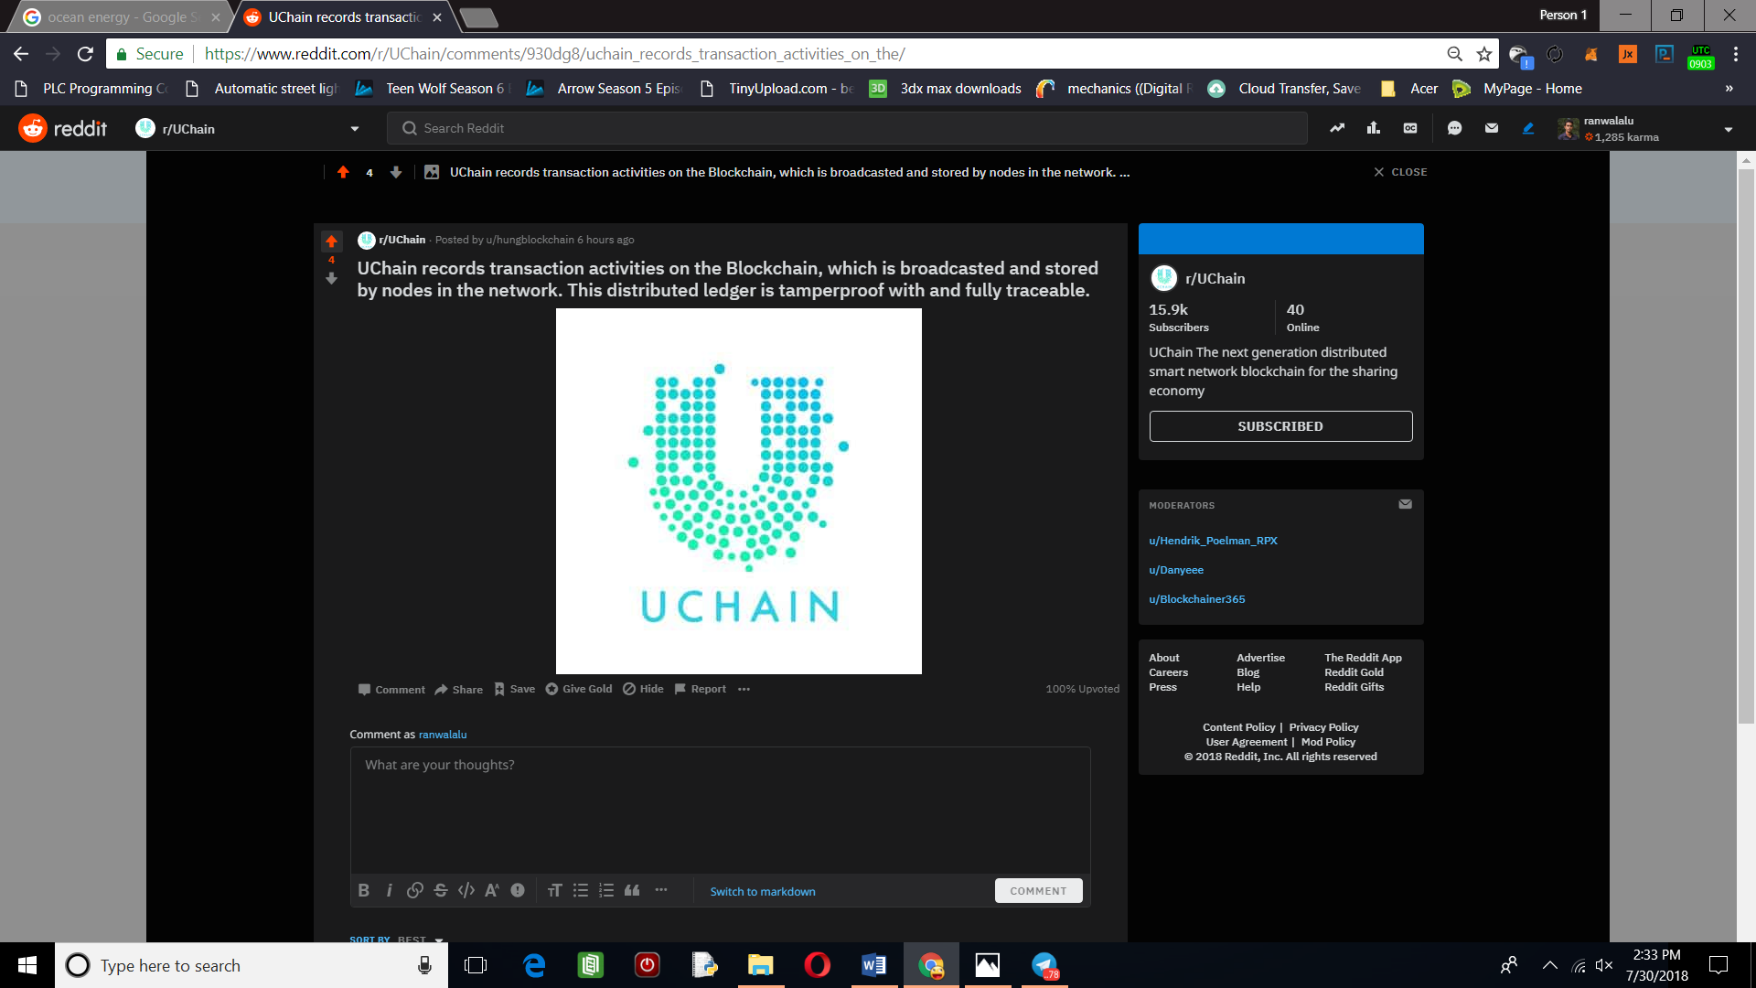This screenshot has height=988, width=1756.
Task: Go back to the previous page
Action: click(x=21, y=54)
